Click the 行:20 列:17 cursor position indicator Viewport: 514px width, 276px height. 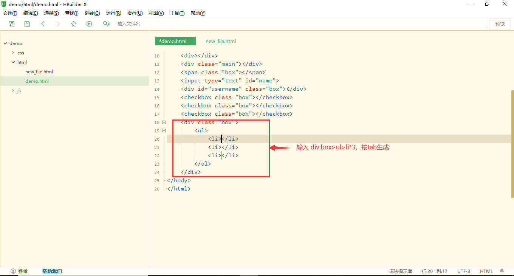(x=435, y=271)
